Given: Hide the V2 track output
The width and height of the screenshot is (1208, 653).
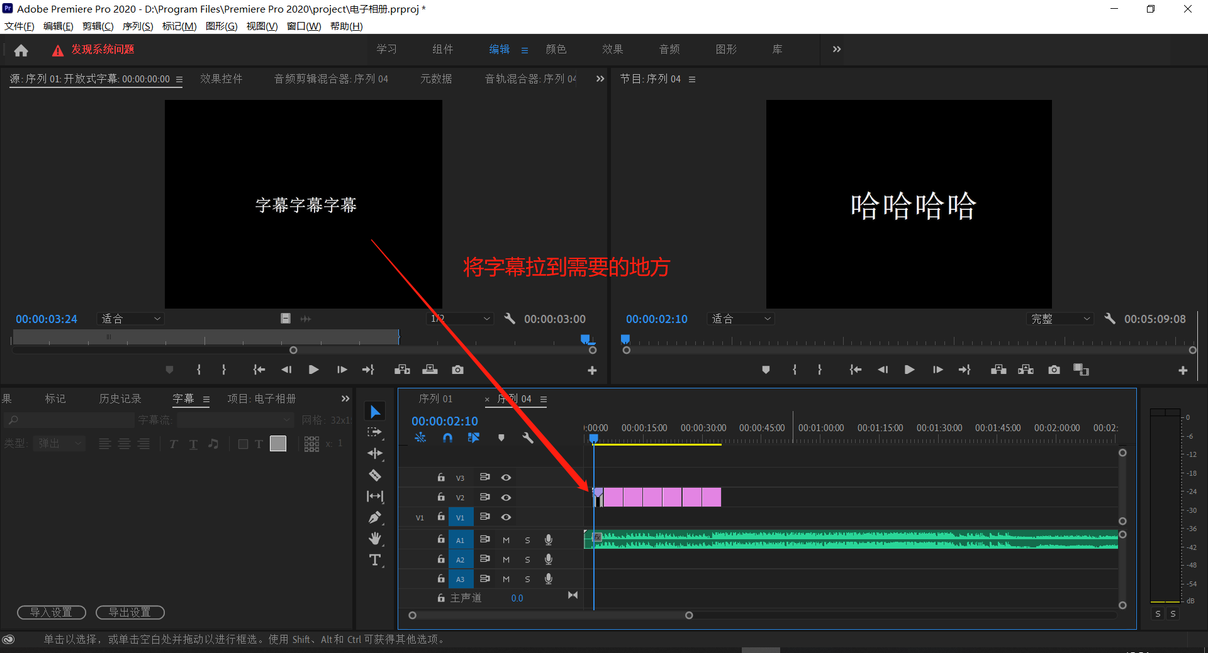Looking at the screenshot, I should (506, 497).
